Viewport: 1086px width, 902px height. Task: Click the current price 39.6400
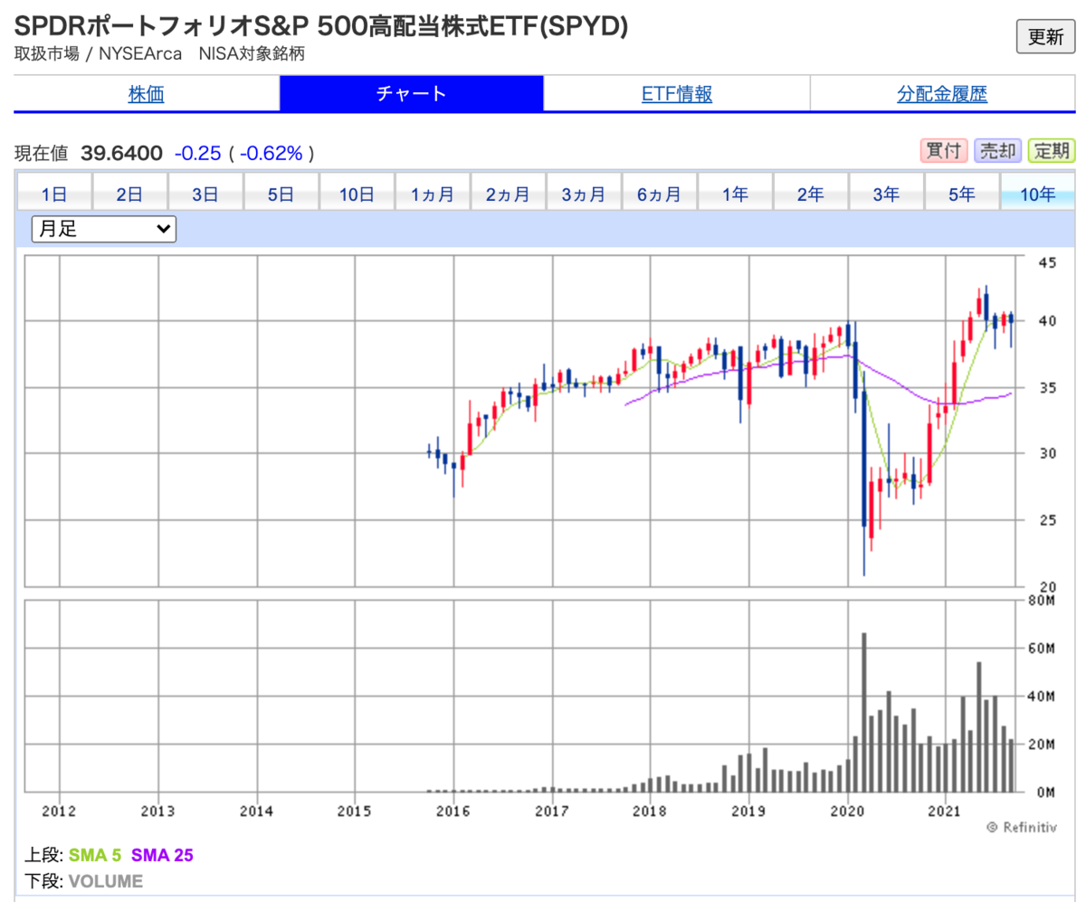pos(122,153)
